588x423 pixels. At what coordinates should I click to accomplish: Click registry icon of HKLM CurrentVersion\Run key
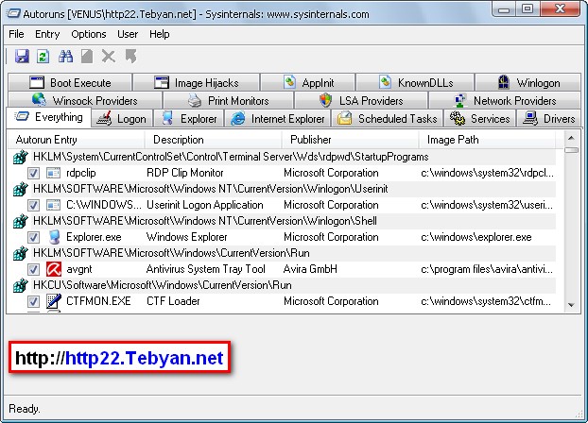[20, 253]
